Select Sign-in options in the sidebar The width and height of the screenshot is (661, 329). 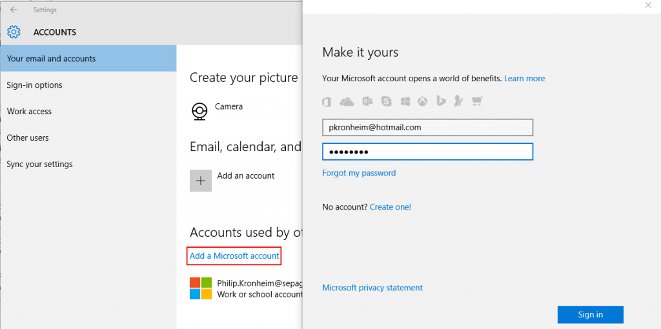coord(35,85)
